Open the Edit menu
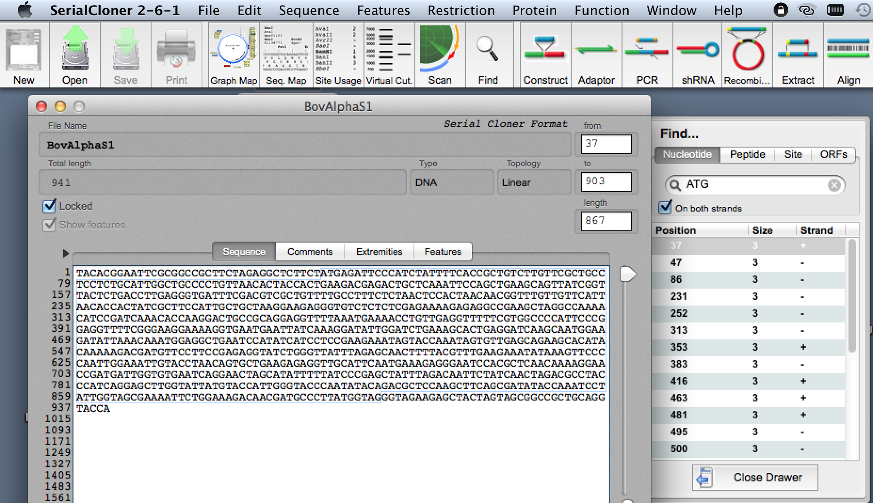Viewport: 873px width, 503px height. pyautogui.click(x=249, y=10)
